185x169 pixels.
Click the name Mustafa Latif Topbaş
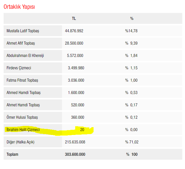pos(23,31)
